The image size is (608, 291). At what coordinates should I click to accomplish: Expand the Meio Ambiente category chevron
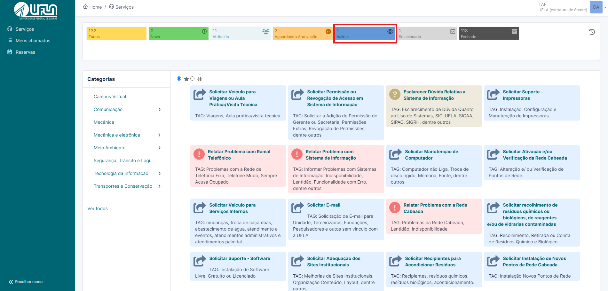tap(160, 148)
